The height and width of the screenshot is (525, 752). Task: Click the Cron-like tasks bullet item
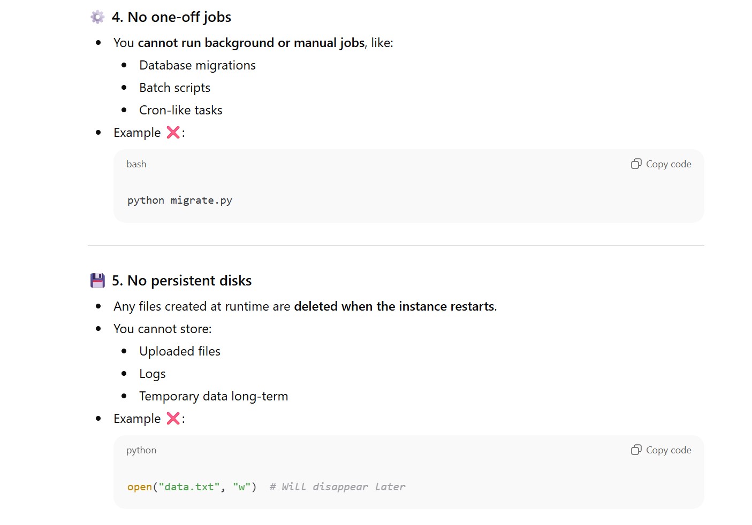click(x=180, y=110)
